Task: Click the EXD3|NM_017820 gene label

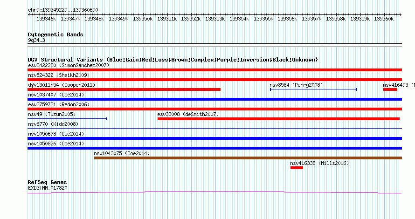Action: [48, 188]
